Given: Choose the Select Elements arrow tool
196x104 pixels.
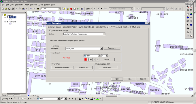Looking at the screenshot, I should point(188,25).
